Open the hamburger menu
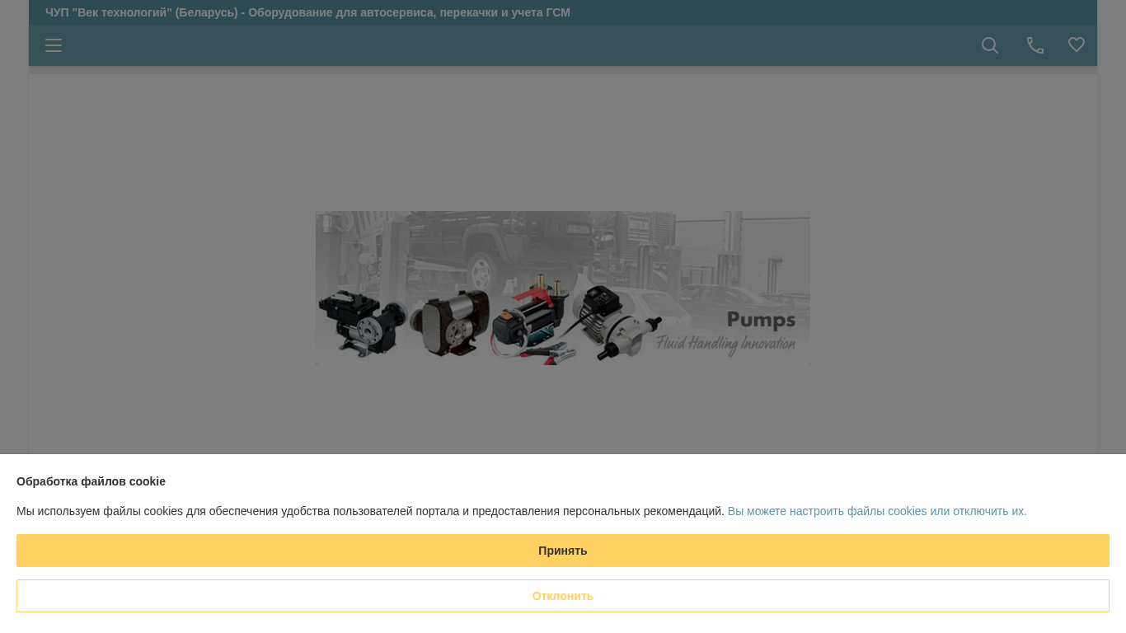Screen dimensions: 1126x633 54,45
